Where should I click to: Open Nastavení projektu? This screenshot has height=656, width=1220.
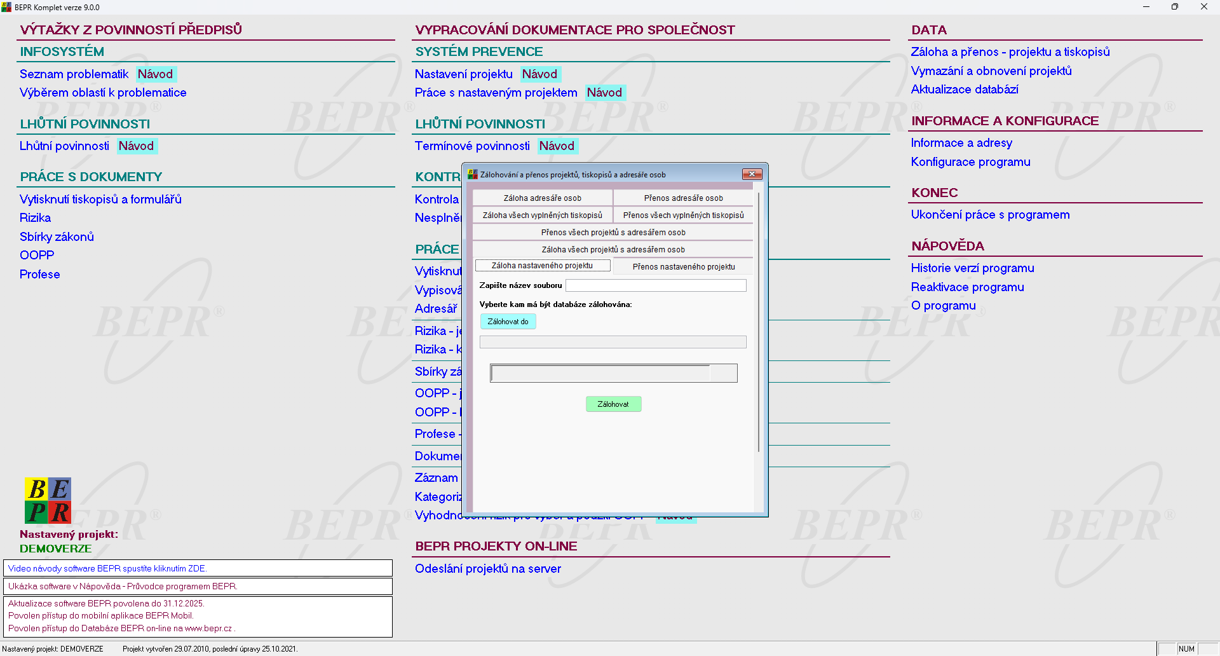(464, 74)
